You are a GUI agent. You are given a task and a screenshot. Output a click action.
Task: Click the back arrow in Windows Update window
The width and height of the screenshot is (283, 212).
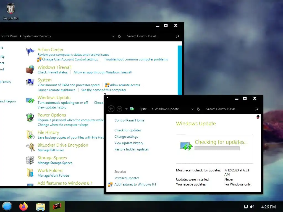pos(111,109)
